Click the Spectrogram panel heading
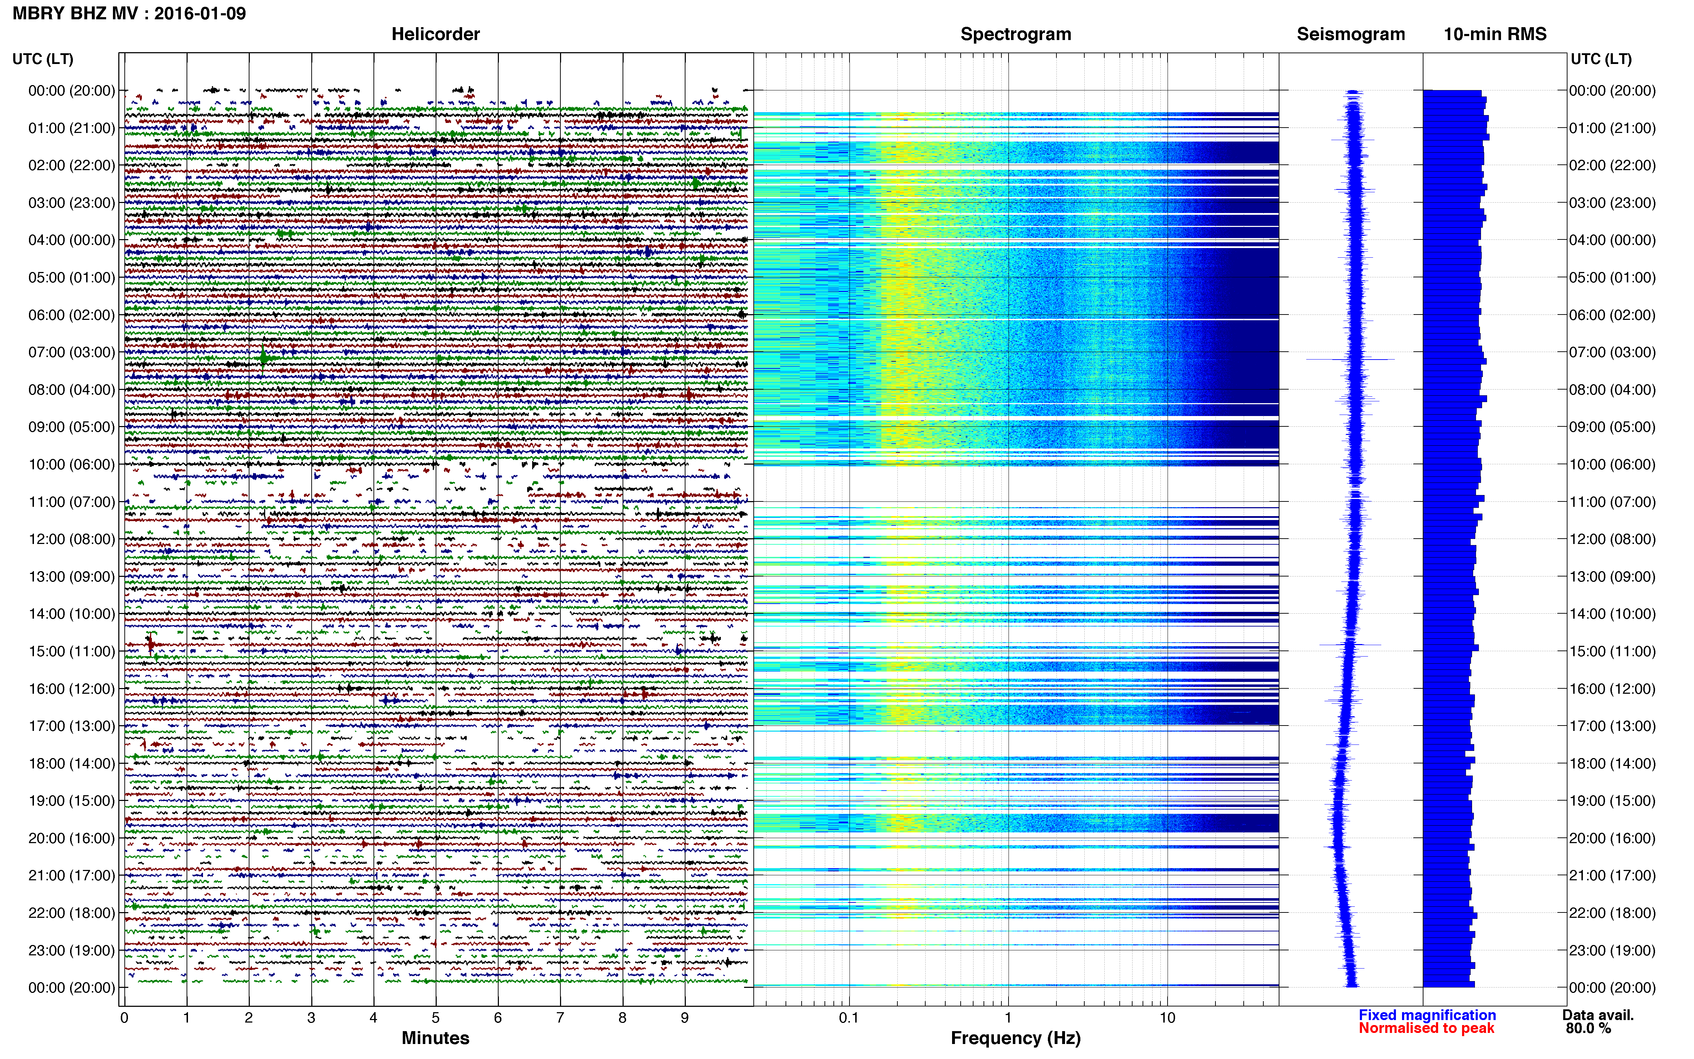Viewport: 1694px width, 1059px height. (x=1015, y=34)
